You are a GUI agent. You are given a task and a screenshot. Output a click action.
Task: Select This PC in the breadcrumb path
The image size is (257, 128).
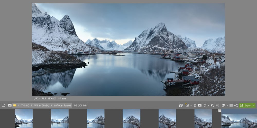(25, 105)
